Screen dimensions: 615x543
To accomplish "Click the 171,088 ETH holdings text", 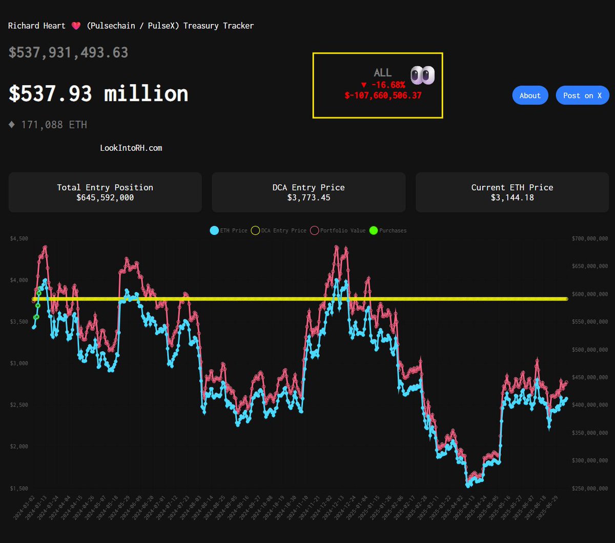I will coord(54,125).
